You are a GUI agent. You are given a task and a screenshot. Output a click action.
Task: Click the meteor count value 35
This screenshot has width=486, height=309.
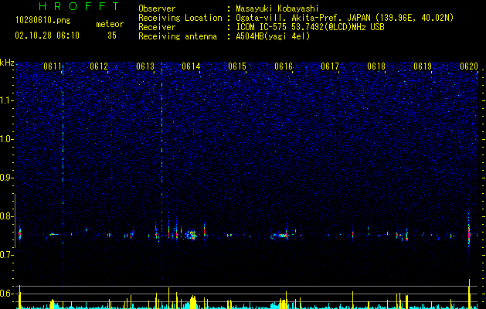(112, 36)
